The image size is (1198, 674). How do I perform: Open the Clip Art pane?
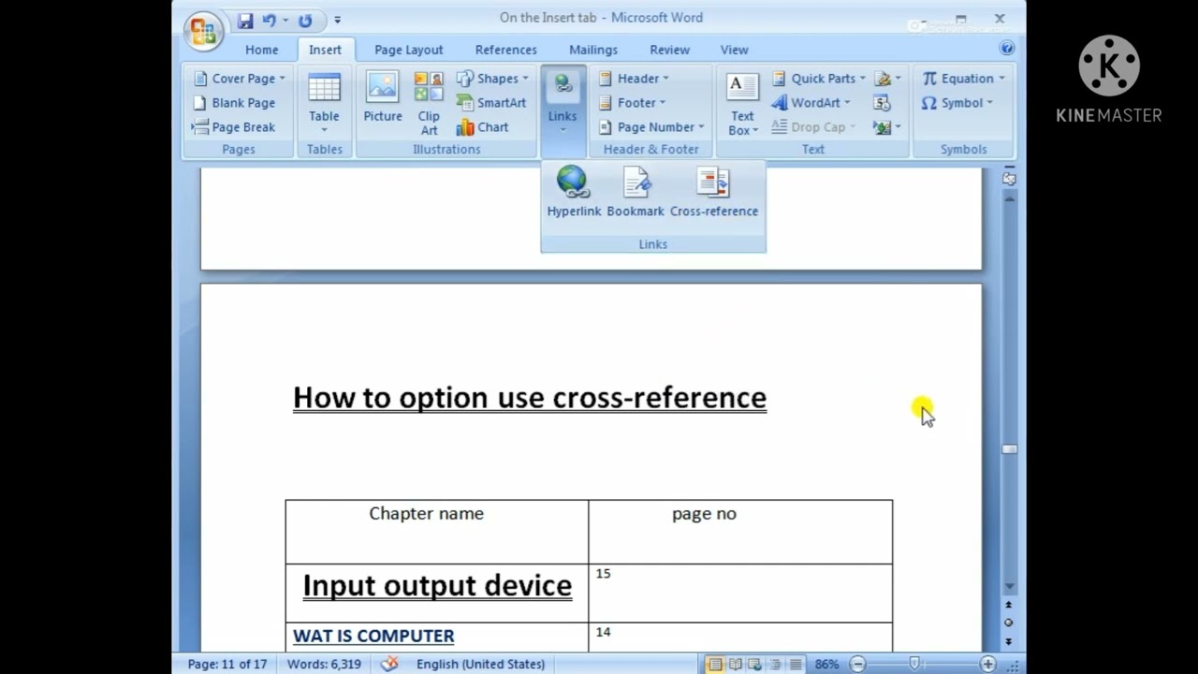click(429, 103)
